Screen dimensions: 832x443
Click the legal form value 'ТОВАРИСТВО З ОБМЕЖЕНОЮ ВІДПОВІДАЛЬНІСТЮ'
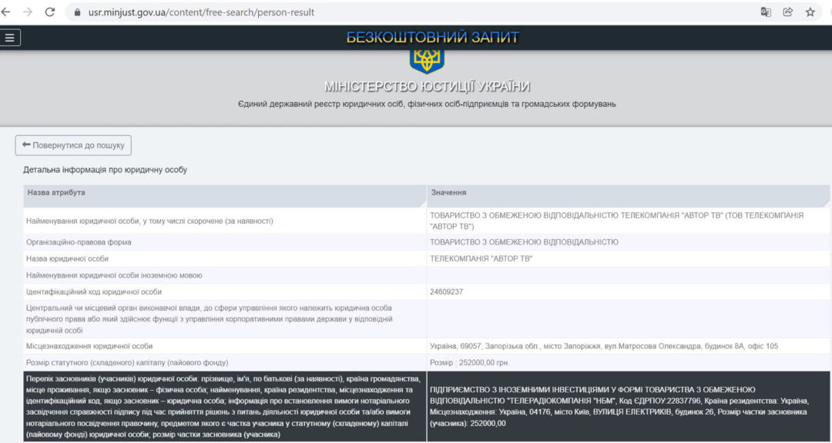pyautogui.click(x=629, y=242)
